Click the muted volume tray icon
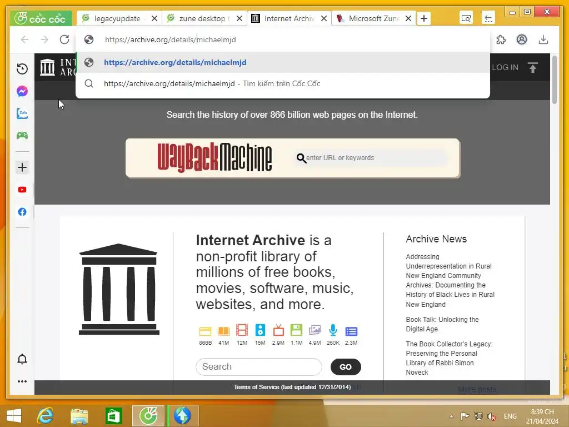 click(492, 416)
